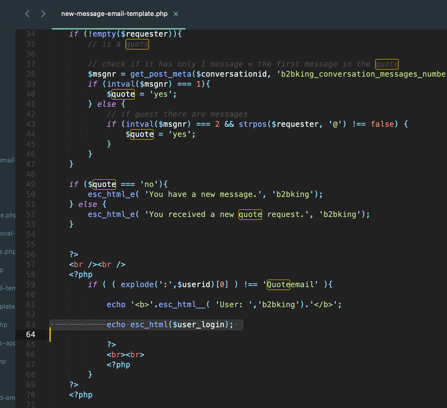Click line number 49 in the gutter
The image size is (447, 408).
tap(31, 184)
